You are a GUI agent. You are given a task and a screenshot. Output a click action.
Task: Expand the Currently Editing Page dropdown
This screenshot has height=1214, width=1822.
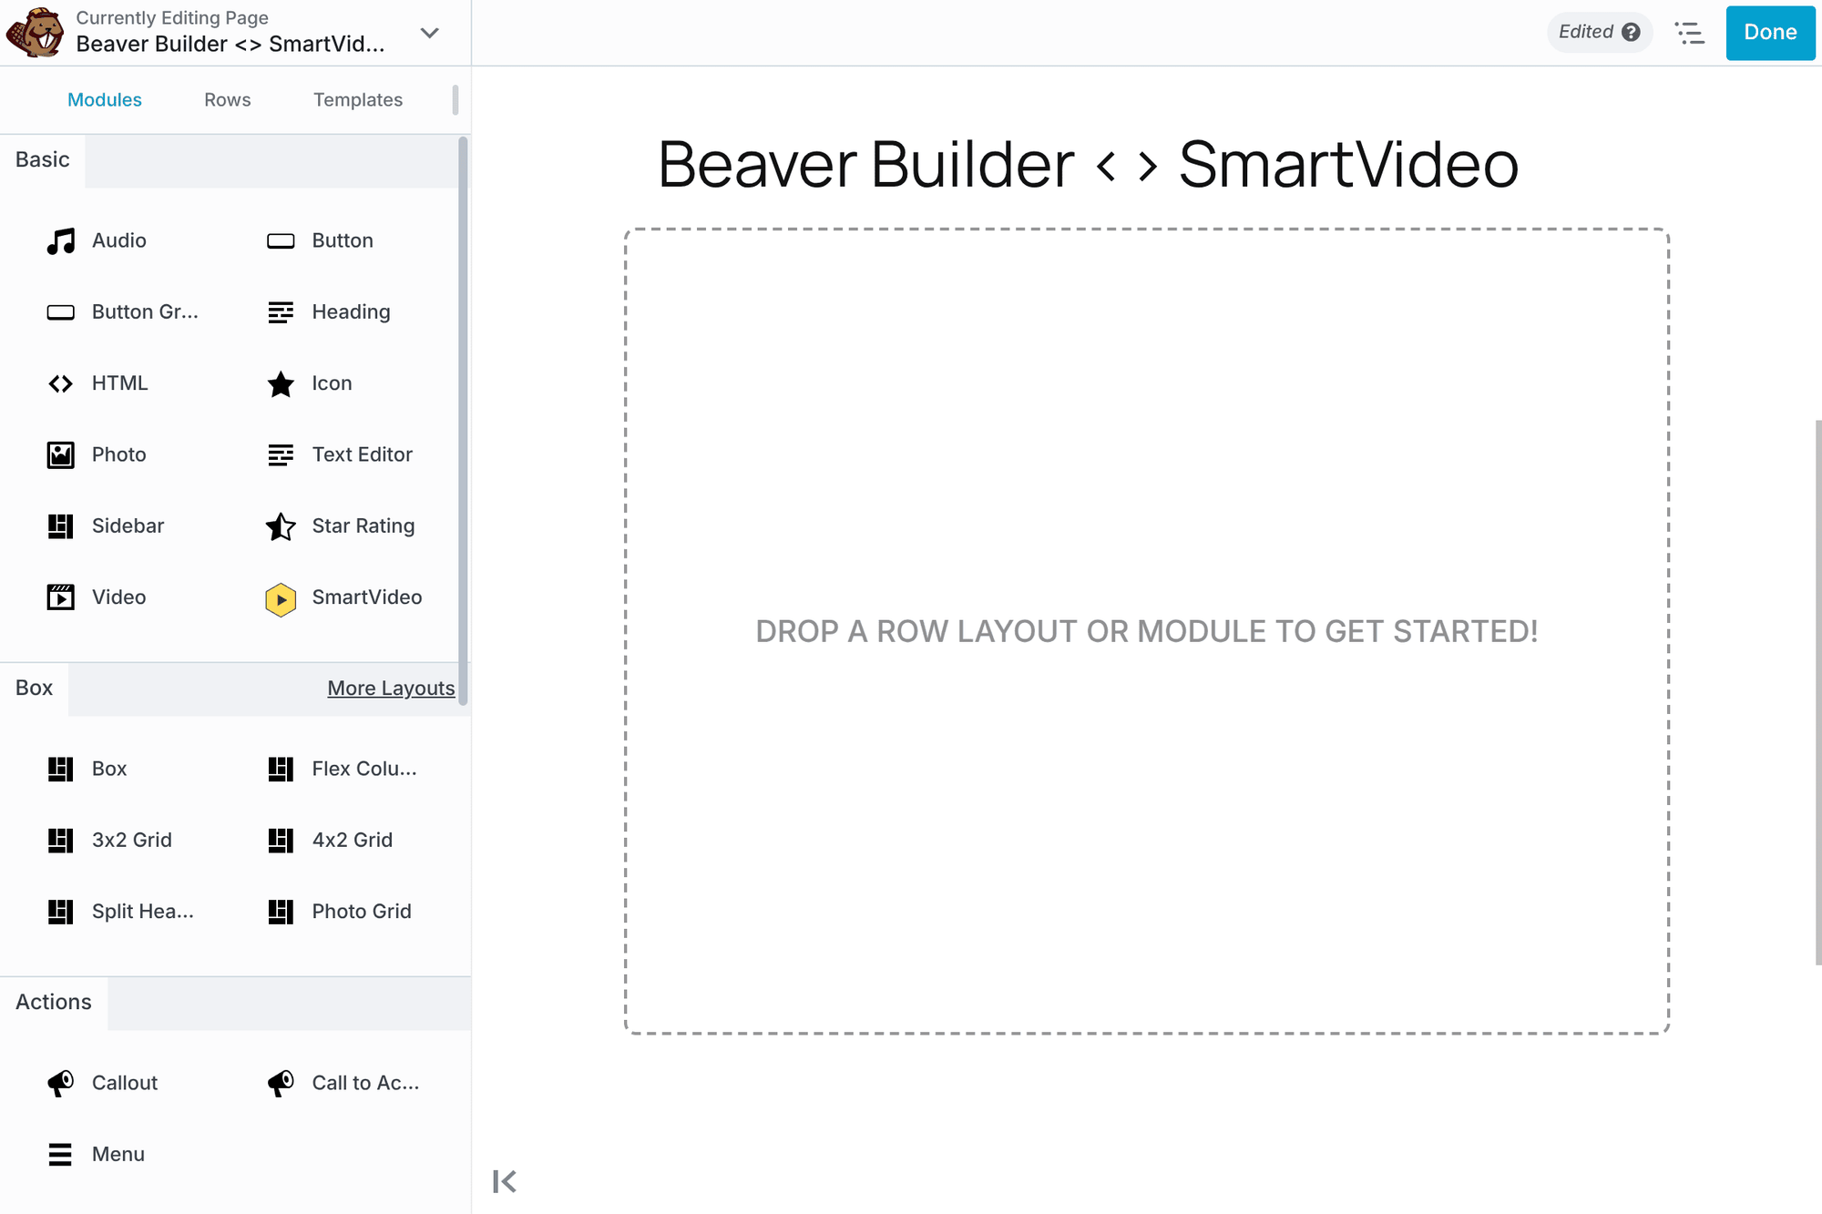pyautogui.click(x=429, y=33)
